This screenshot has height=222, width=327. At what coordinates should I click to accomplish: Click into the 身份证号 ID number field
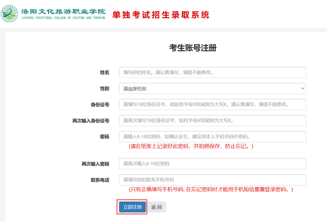click(x=212, y=105)
